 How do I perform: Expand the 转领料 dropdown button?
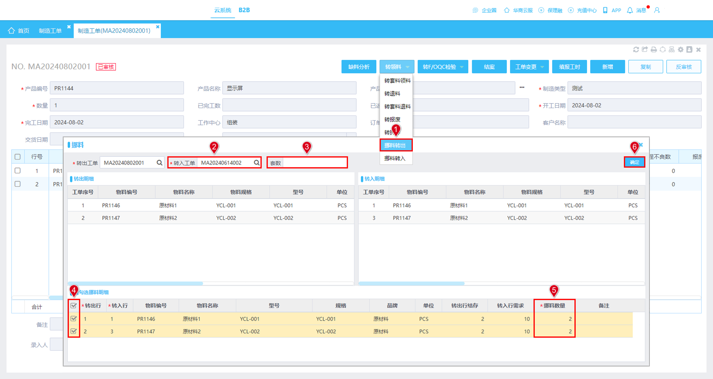tap(397, 67)
